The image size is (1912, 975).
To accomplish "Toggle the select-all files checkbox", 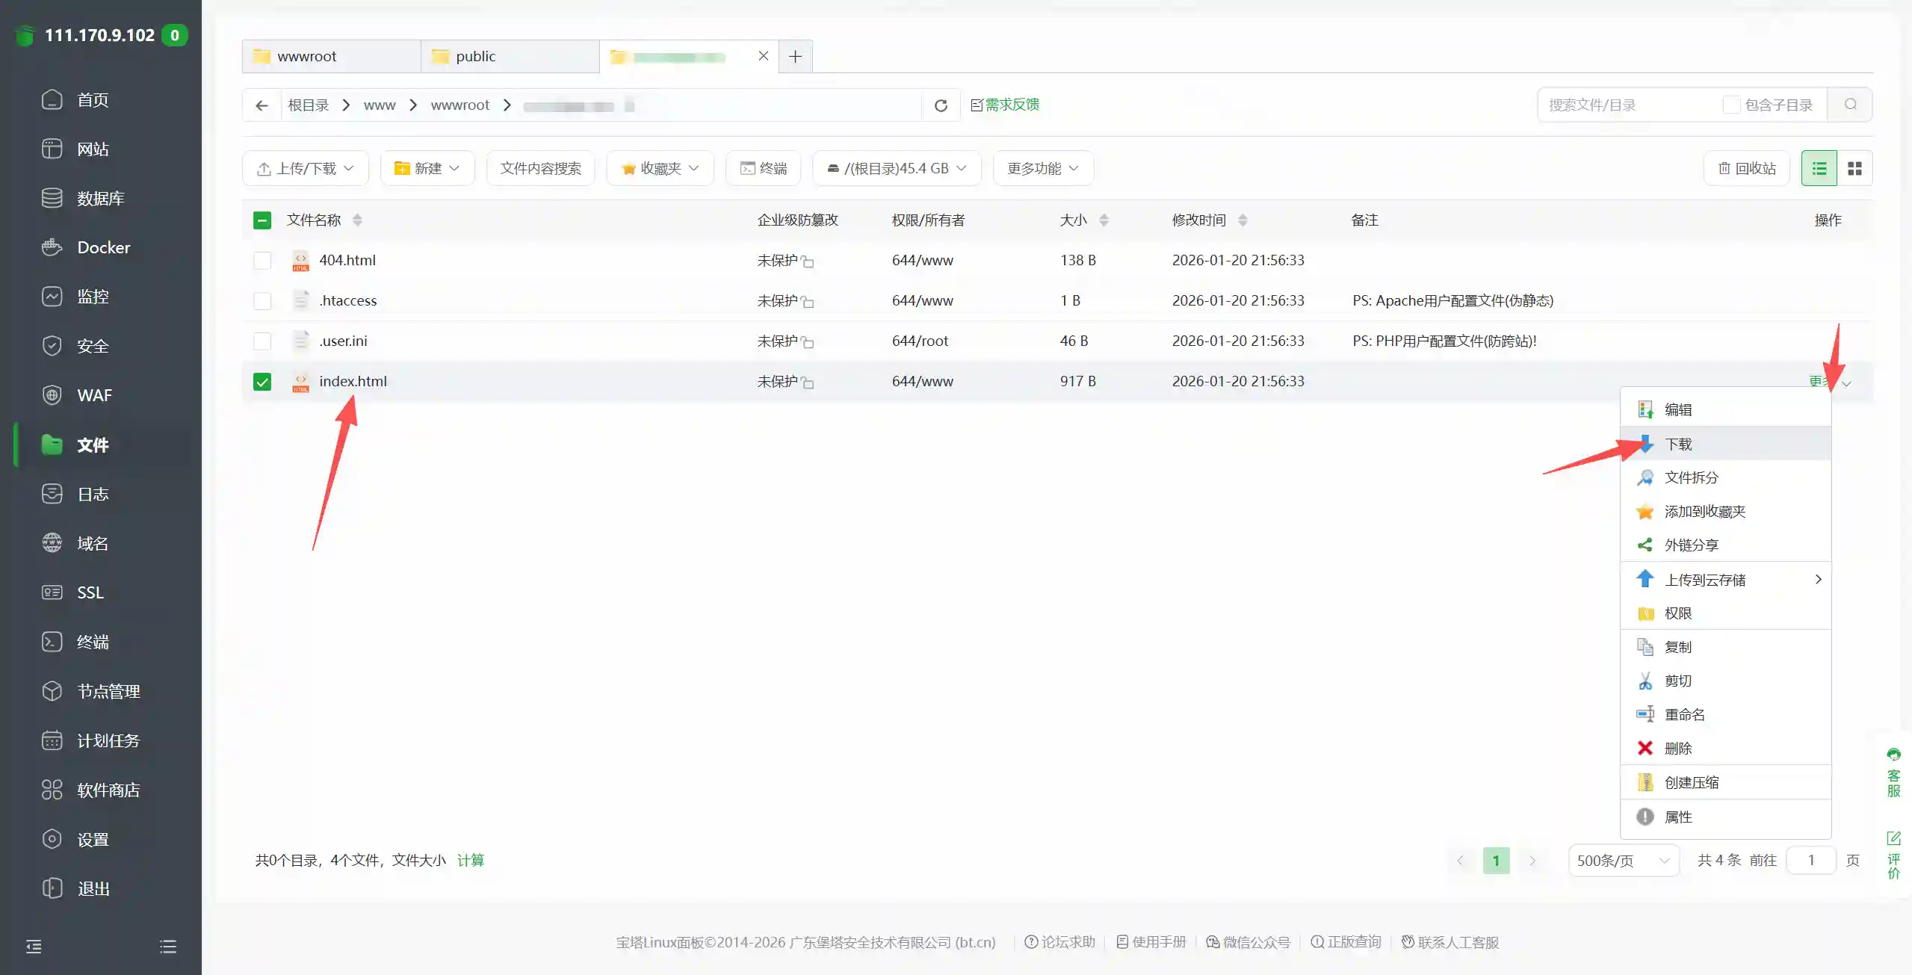I will tap(262, 220).
